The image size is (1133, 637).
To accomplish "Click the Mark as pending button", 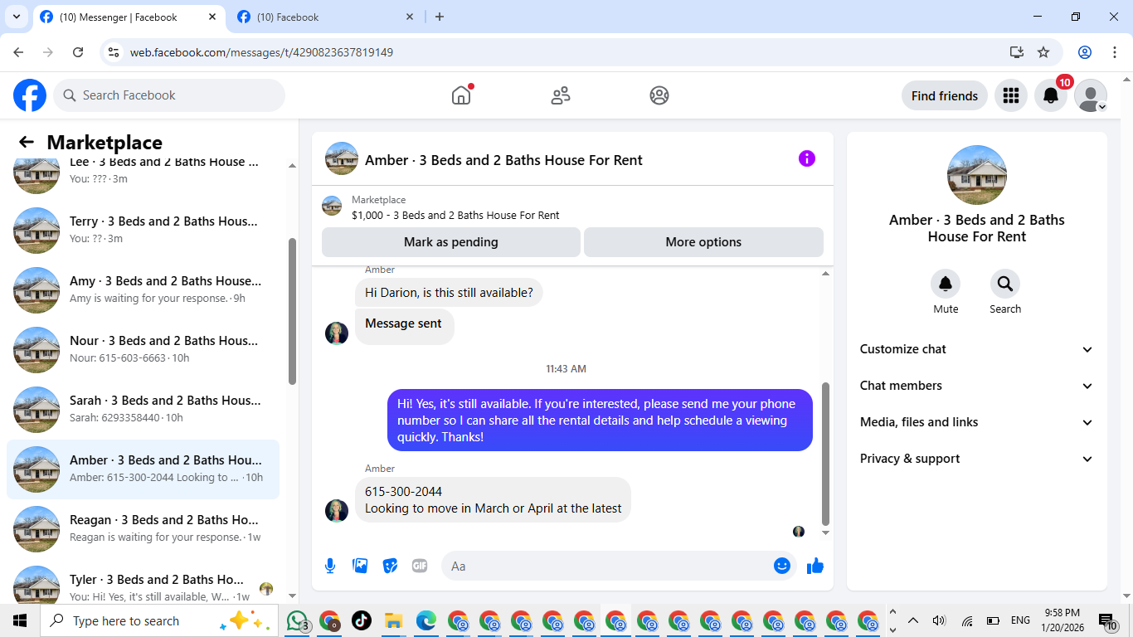I will tap(451, 242).
